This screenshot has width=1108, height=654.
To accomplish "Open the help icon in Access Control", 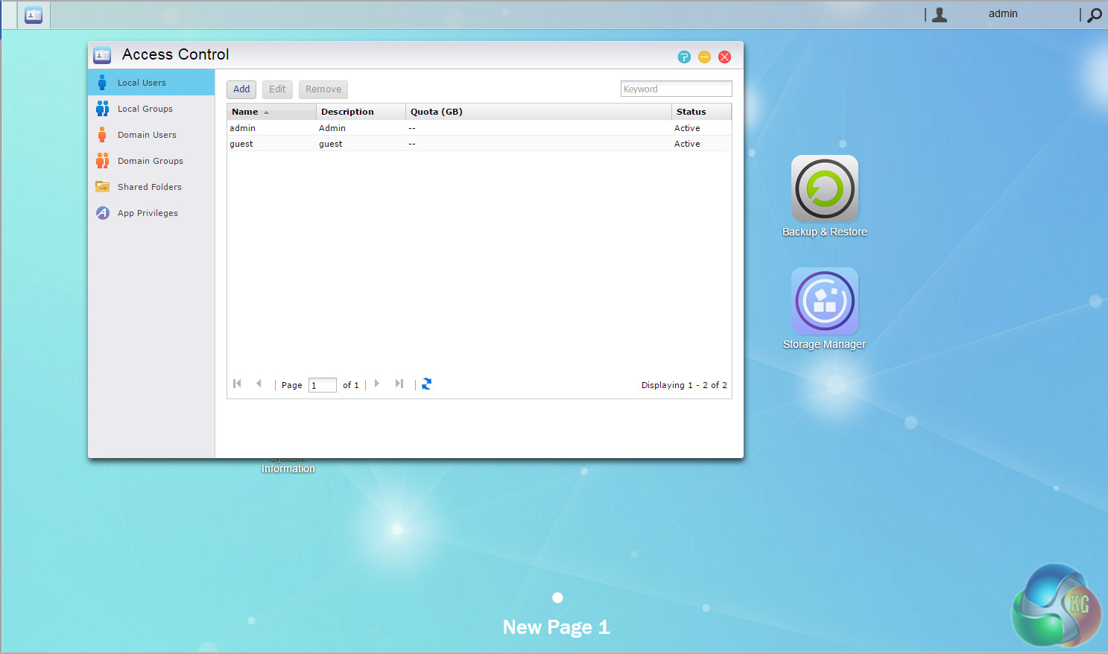I will pos(684,57).
